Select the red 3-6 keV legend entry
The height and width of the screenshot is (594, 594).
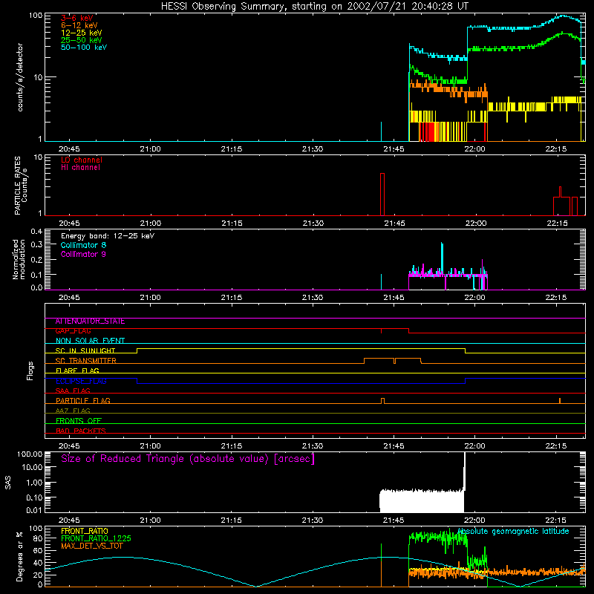[77, 18]
